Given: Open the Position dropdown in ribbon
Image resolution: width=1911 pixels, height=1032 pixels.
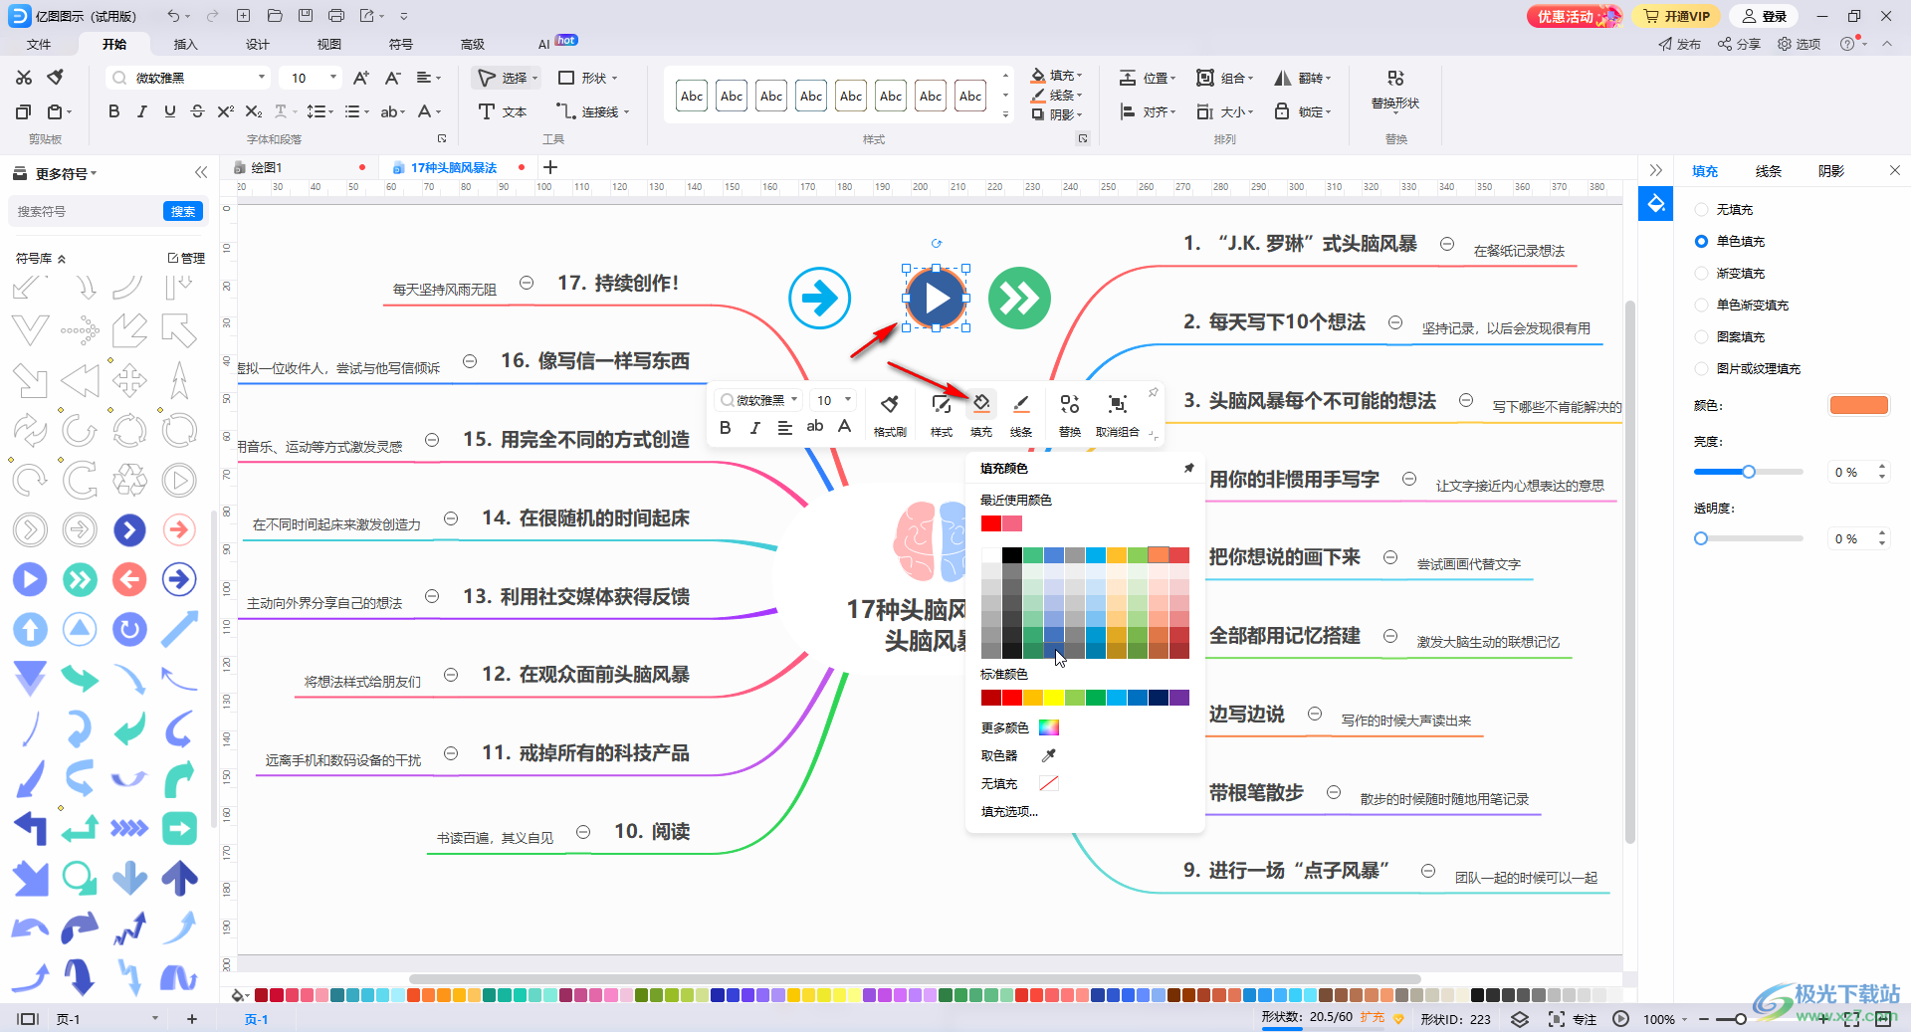Looking at the screenshot, I should coord(1148,78).
